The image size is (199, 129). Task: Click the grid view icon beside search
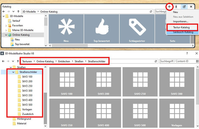coord(197,61)
